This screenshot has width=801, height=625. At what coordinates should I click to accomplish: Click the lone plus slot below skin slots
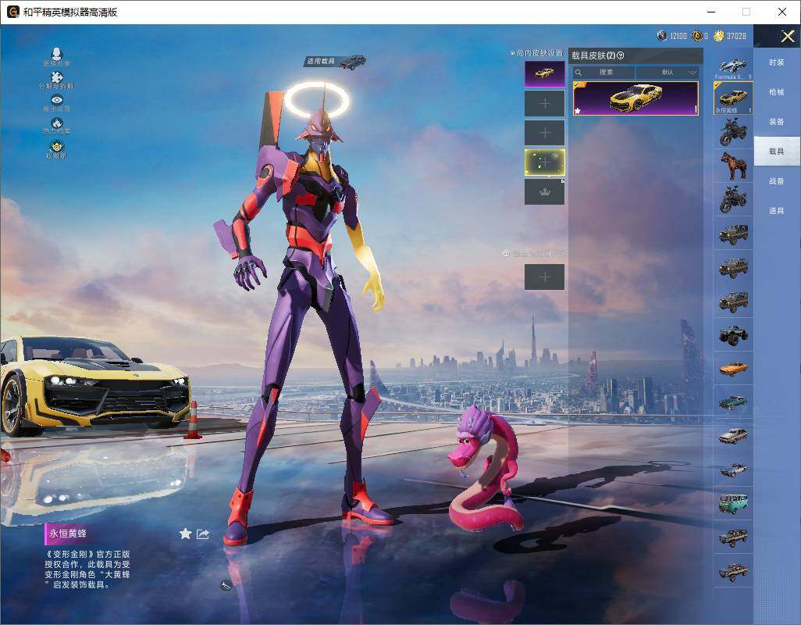pyautogui.click(x=545, y=277)
